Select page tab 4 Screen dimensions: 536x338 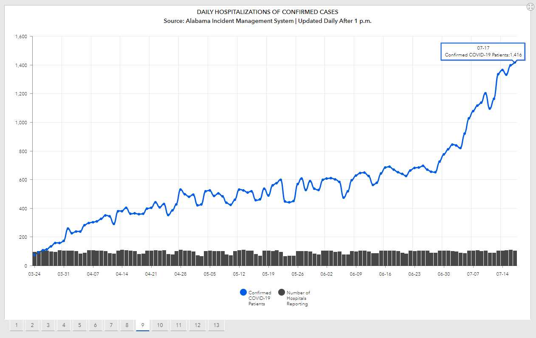click(x=64, y=325)
